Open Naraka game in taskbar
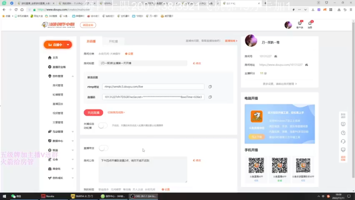This screenshot has height=200, width=355. coord(48,196)
